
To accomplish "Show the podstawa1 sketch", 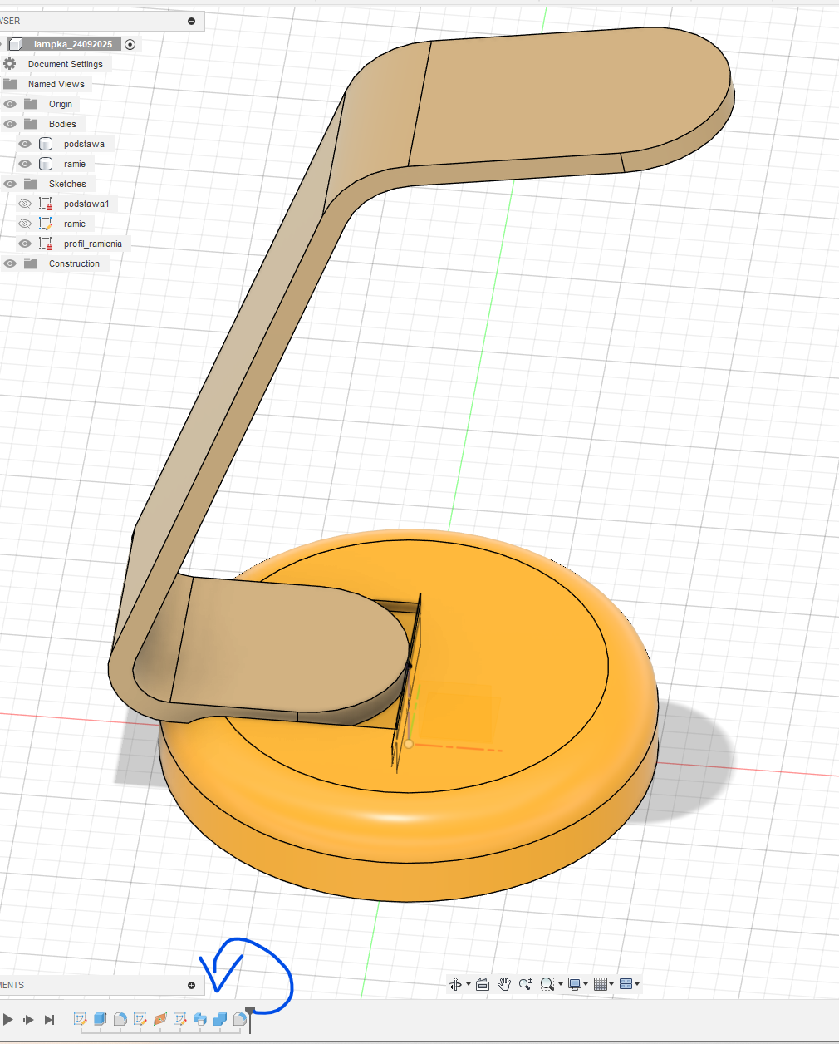I will tap(25, 204).
